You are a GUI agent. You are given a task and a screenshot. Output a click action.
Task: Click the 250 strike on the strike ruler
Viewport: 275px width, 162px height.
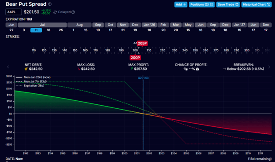tap(195, 51)
